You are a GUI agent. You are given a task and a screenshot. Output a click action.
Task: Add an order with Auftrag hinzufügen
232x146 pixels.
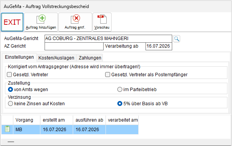(x=41, y=22)
